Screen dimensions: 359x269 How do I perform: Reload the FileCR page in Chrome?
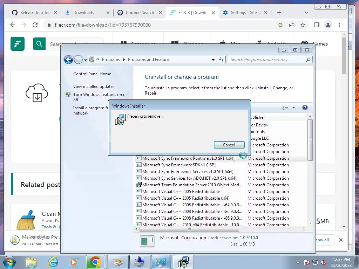[x=35, y=25]
